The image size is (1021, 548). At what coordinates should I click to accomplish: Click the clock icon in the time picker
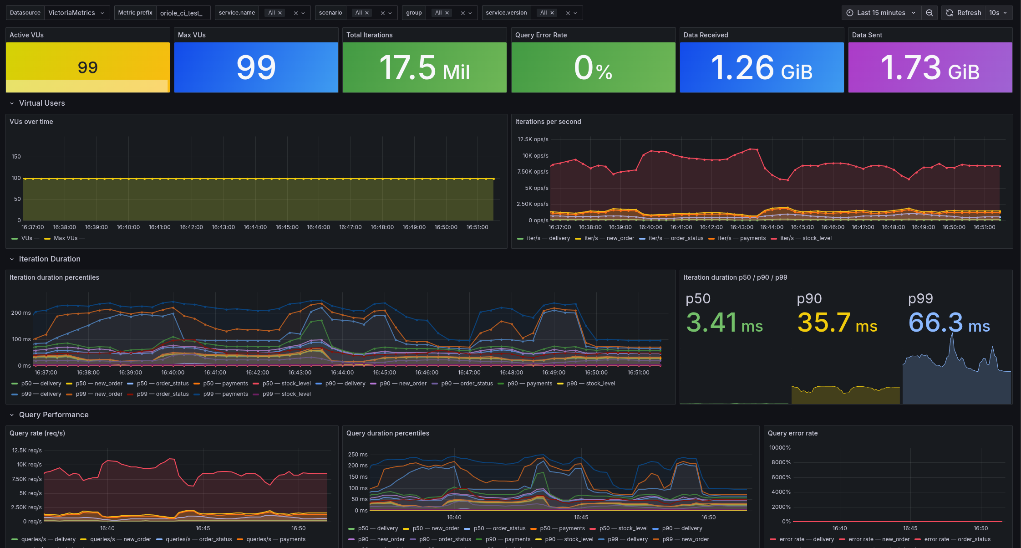point(849,12)
